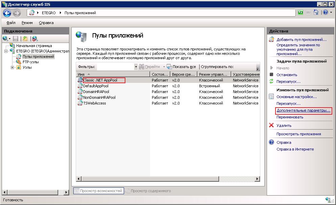Open the Режим menu
336x205 pixels.
[x=27, y=23]
